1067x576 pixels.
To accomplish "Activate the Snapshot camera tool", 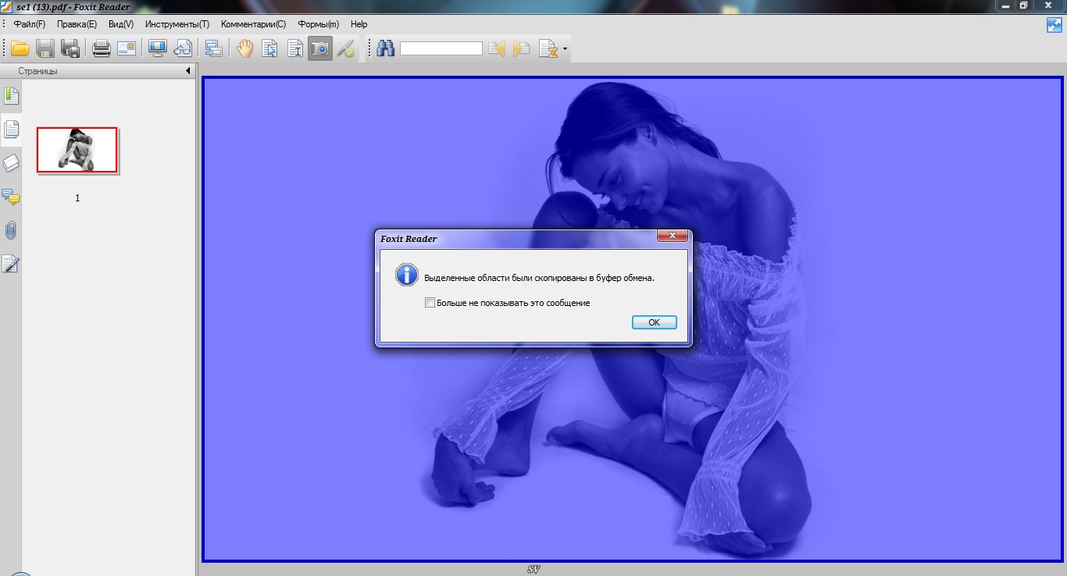I will coord(319,48).
